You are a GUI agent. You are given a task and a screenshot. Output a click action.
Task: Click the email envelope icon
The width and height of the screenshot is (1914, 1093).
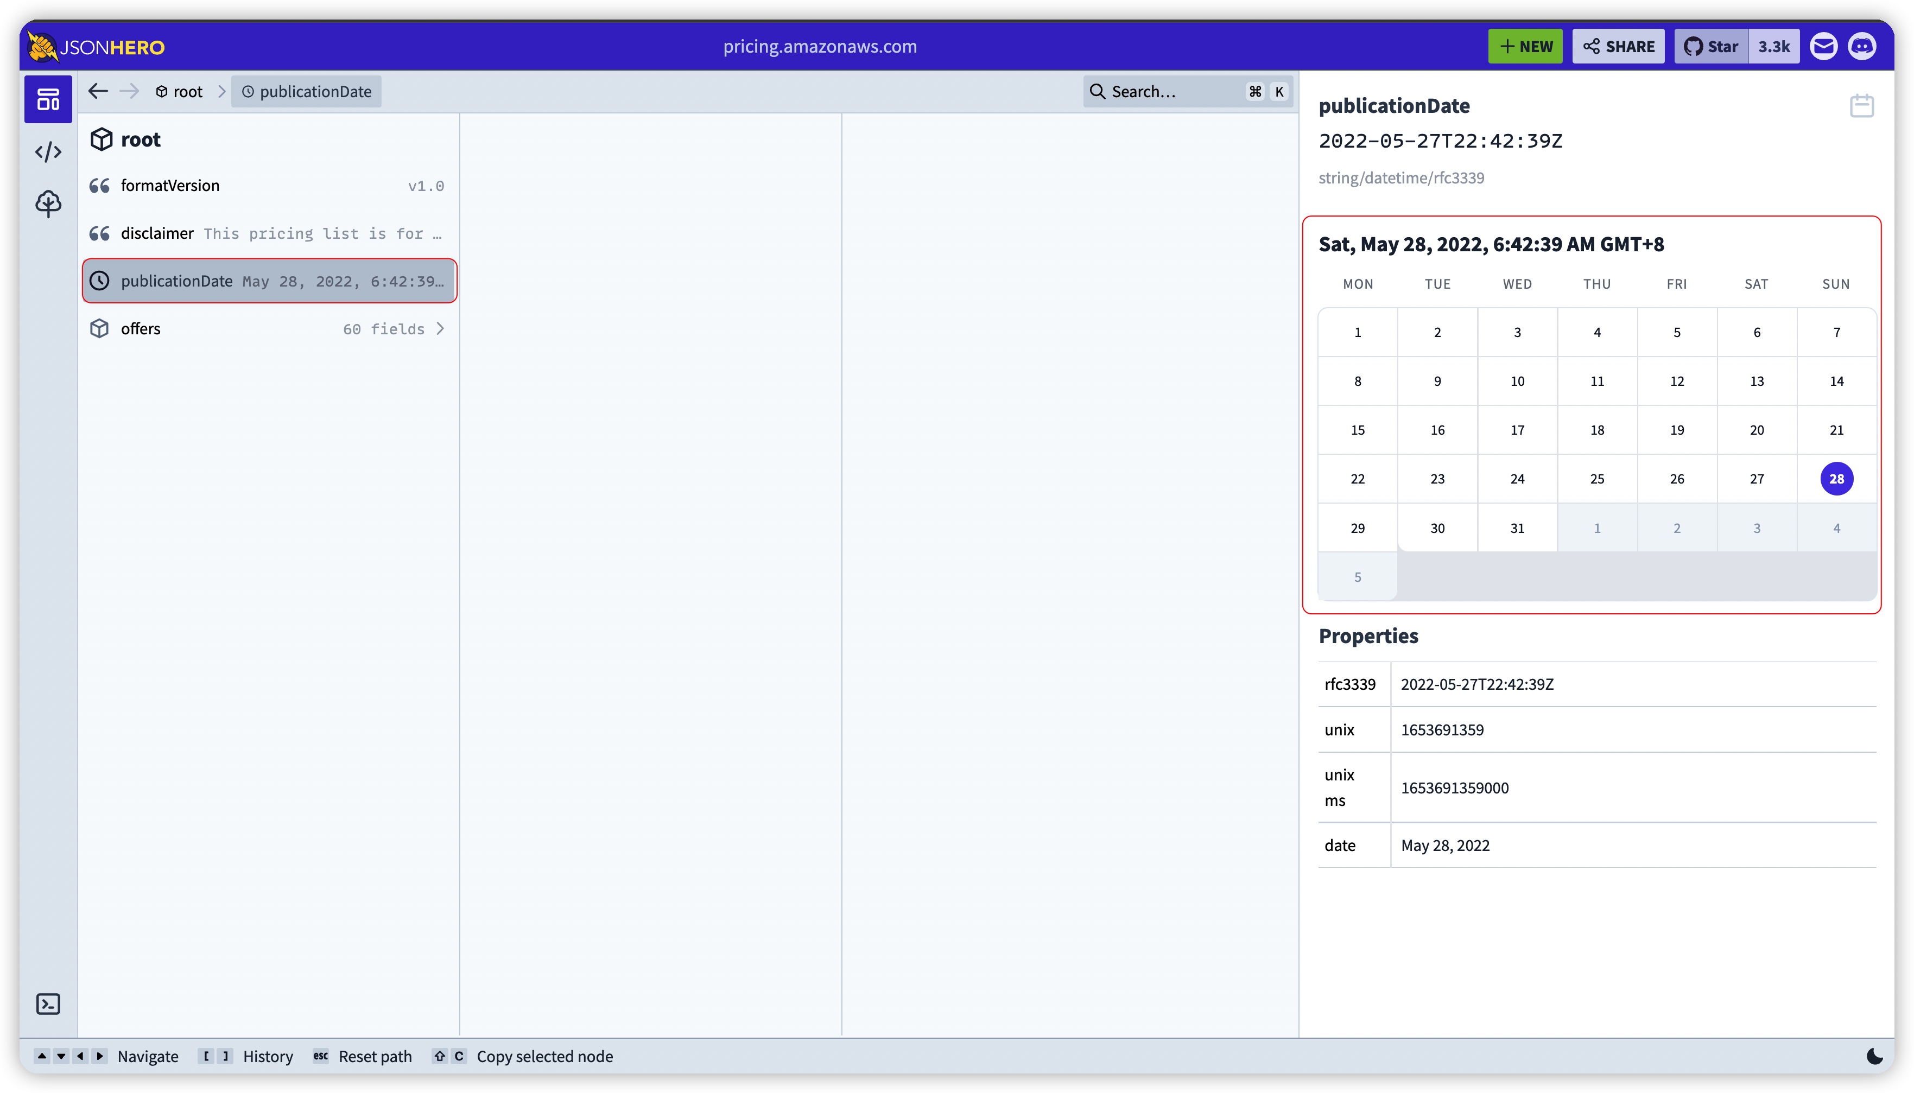coord(1823,47)
